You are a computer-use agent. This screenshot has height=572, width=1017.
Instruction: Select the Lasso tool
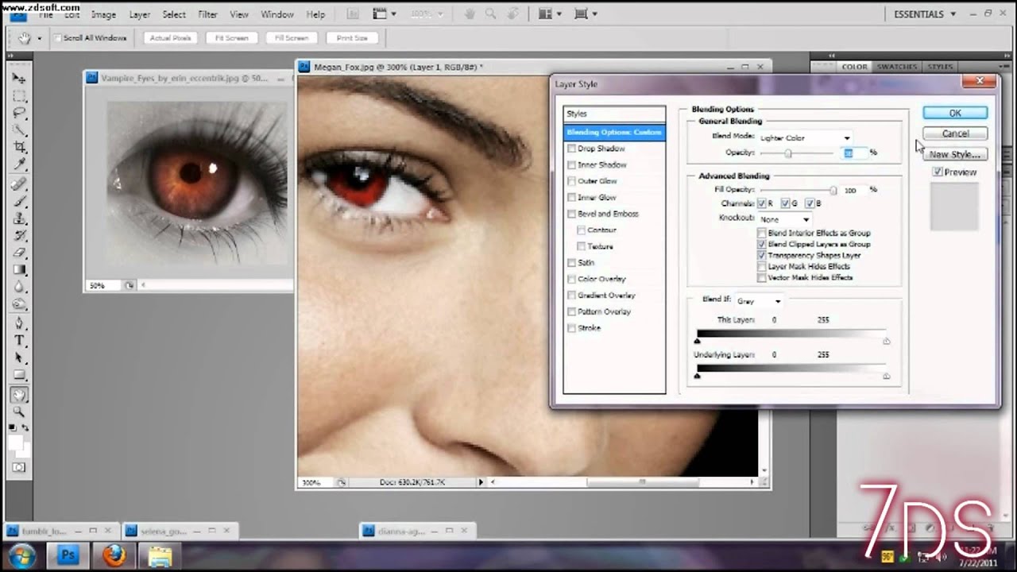[x=19, y=113]
